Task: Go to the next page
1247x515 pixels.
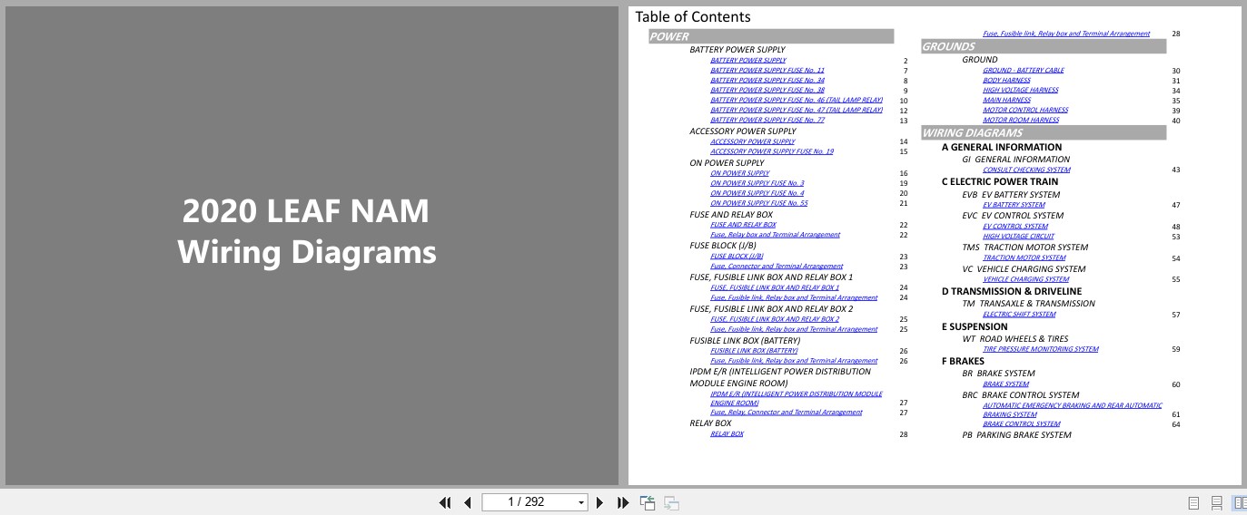Action: [599, 502]
